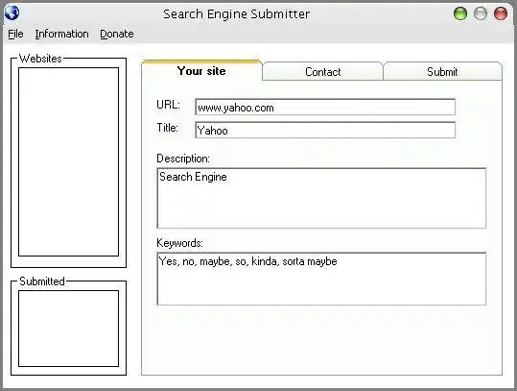Image resolution: width=517 pixels, height=391 pixels.
Task: Click the Search Engine Submitter title bar text
Action: (236, 13)
